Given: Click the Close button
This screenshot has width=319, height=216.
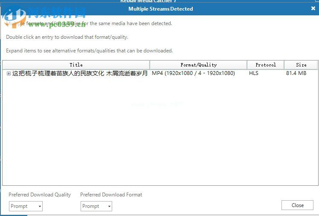Looking at the screenshot, I should [x=297, y=205].
